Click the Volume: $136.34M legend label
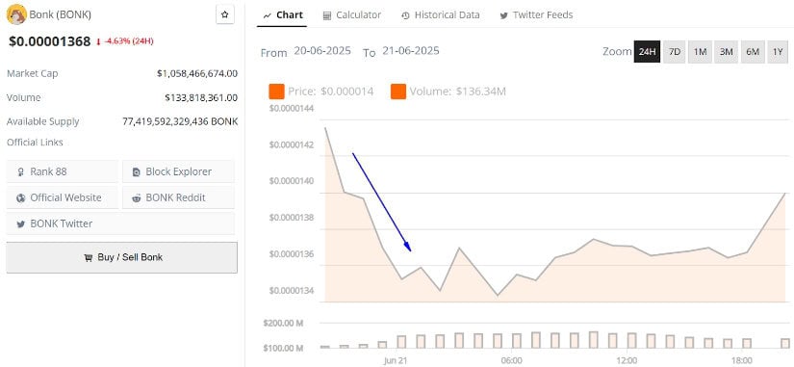The width and height of the screenshot is (794, 367). 458,92
